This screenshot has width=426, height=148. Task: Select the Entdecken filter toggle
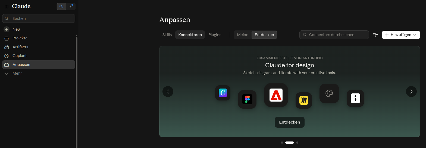(x=264, y=35)
